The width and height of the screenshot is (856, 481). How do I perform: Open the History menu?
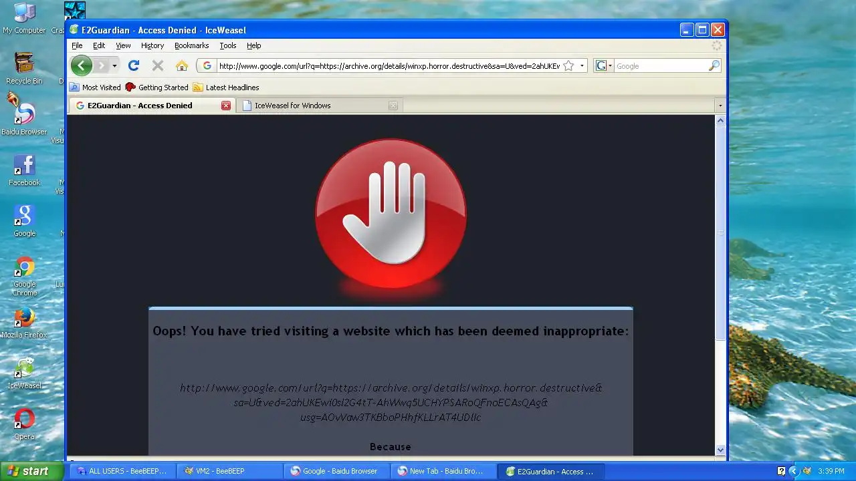pyautogui.click(x=152, y=45)
